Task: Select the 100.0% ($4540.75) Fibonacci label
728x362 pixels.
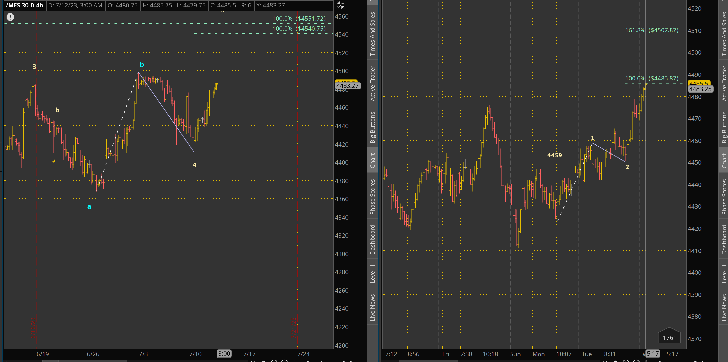Action: tap(299, 29)
